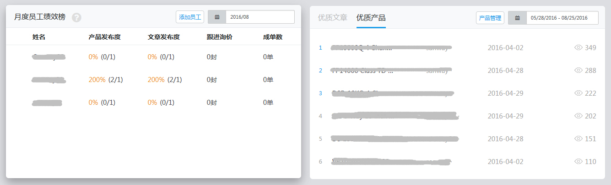
Task: Click the eye icon next to 349 views
Action: tap(578, 47)
